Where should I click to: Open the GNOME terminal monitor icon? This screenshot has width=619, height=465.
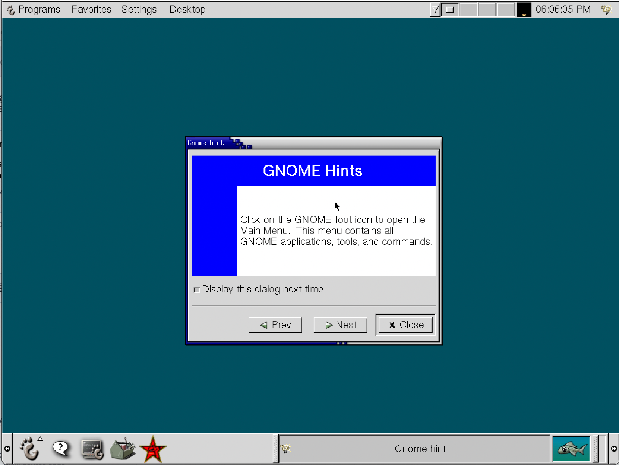92,449
